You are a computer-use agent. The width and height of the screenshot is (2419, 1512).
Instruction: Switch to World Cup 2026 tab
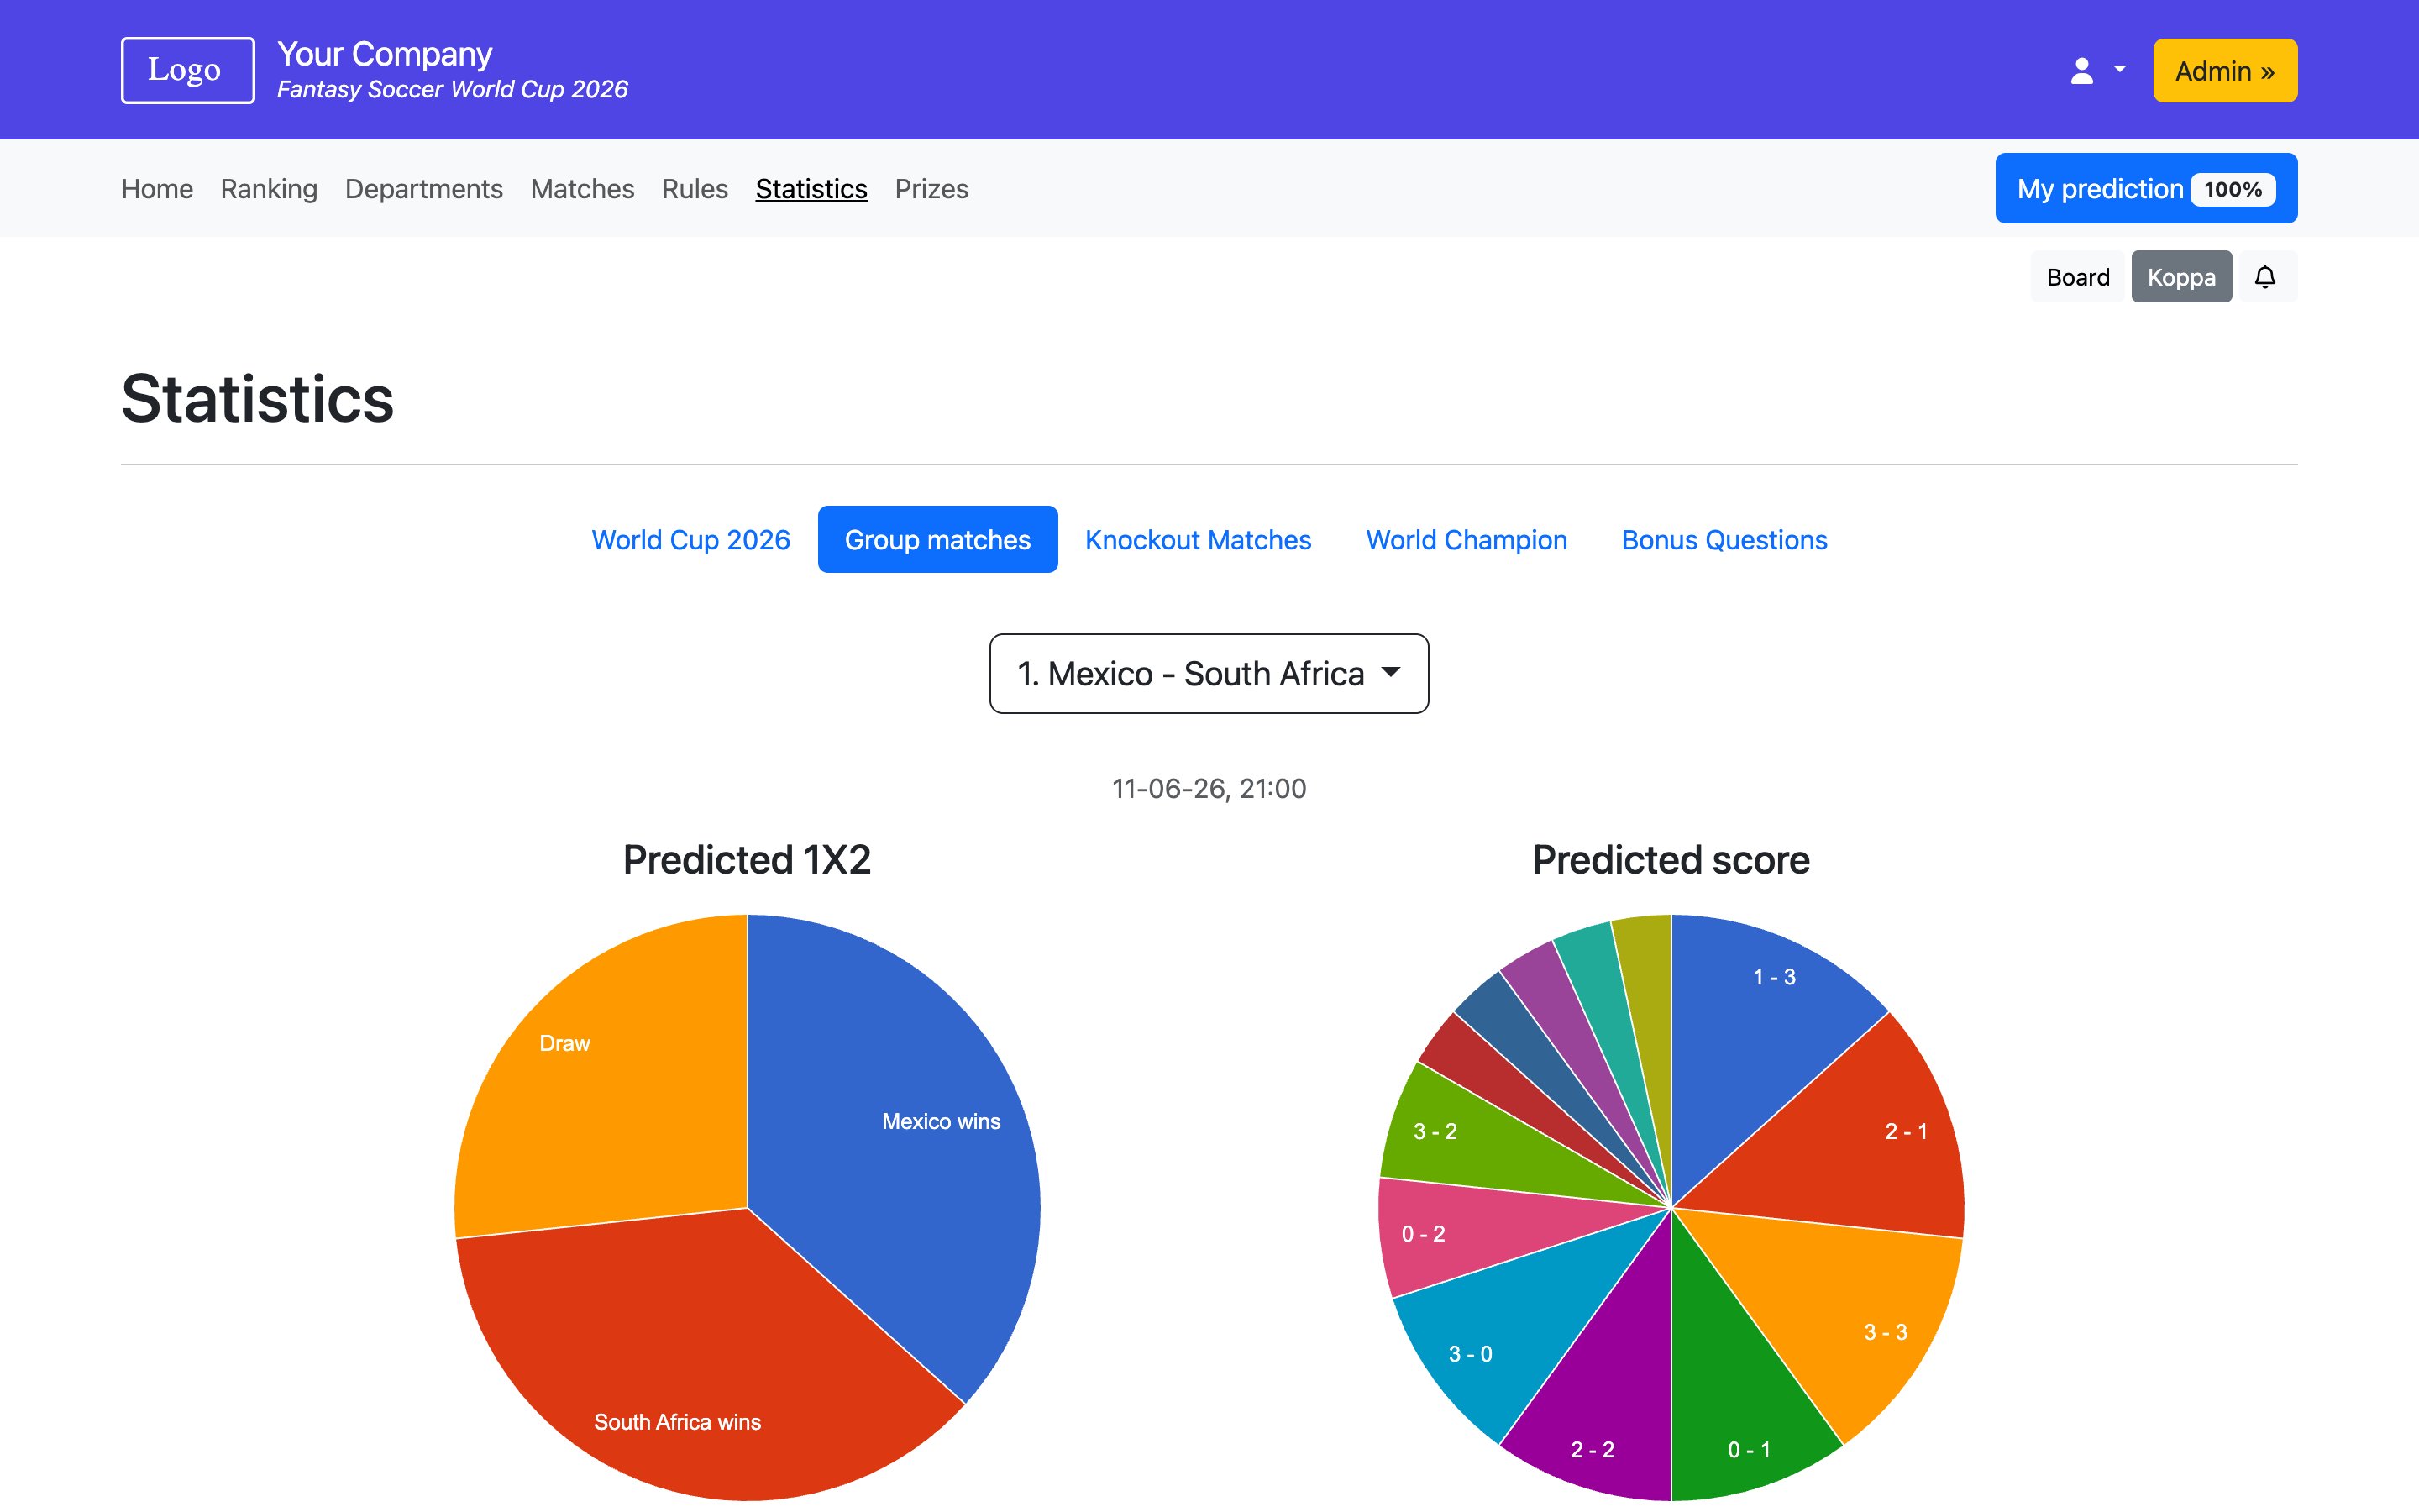[x=690, y=540]
